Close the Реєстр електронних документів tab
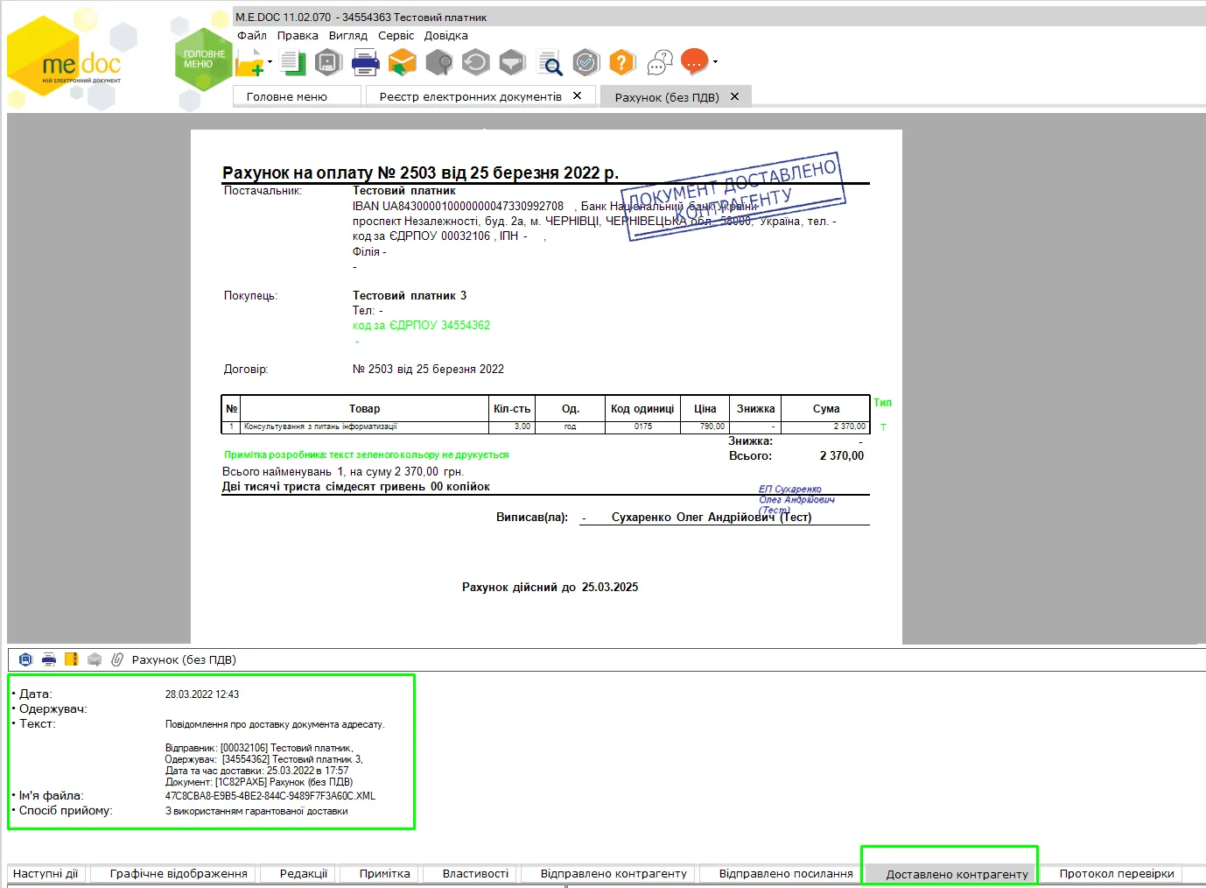This screenshot has width=1206, height=888. pos(578,95)
